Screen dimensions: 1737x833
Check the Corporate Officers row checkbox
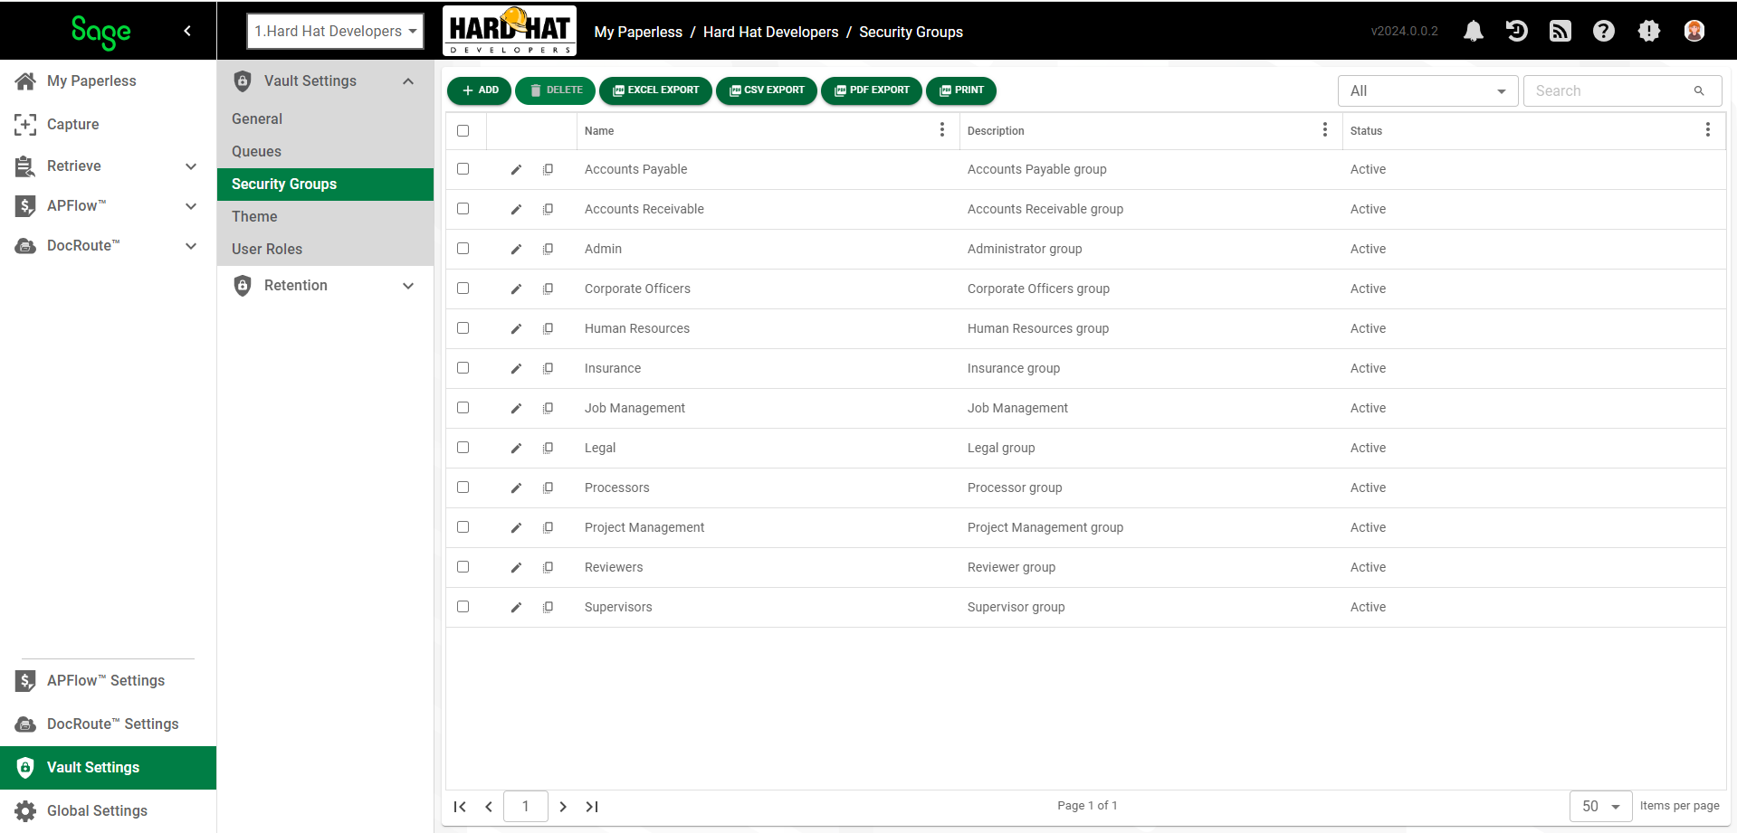(x=463, y=289)
